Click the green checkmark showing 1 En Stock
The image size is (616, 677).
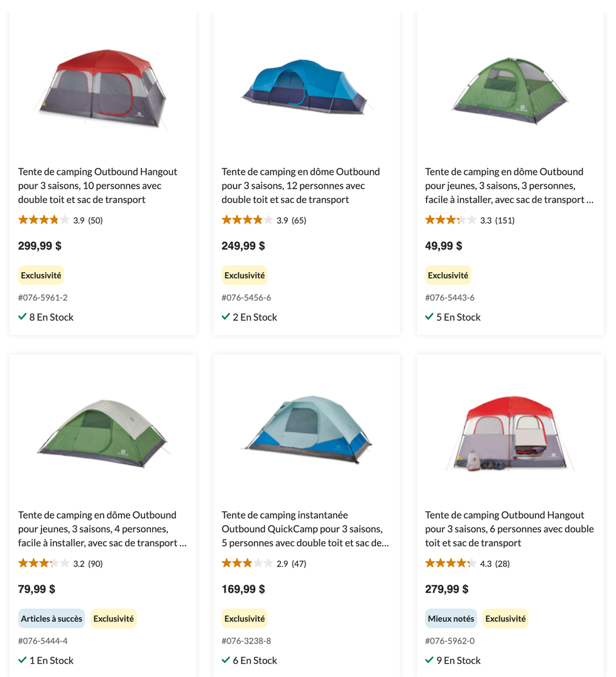click(x=23, y=661)
